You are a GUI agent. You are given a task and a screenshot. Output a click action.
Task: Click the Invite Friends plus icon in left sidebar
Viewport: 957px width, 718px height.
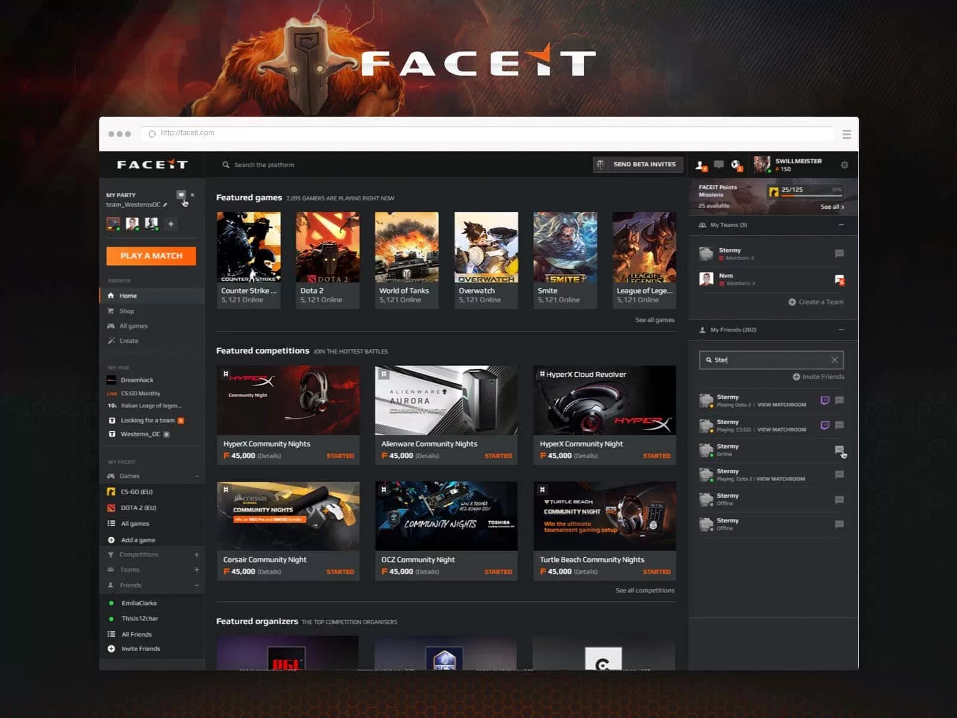[111, 649]
